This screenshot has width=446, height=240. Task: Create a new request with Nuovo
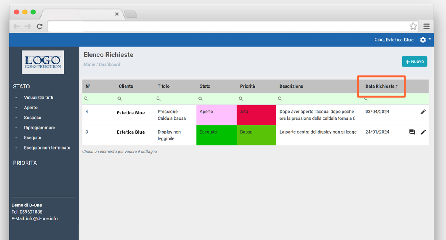click(414, 62)
